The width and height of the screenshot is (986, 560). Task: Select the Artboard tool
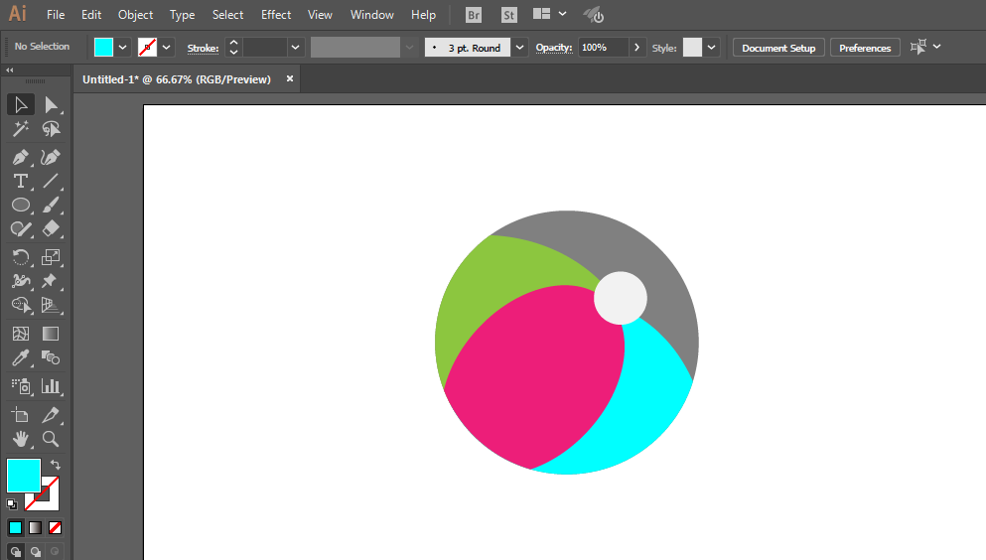[21, 415]
